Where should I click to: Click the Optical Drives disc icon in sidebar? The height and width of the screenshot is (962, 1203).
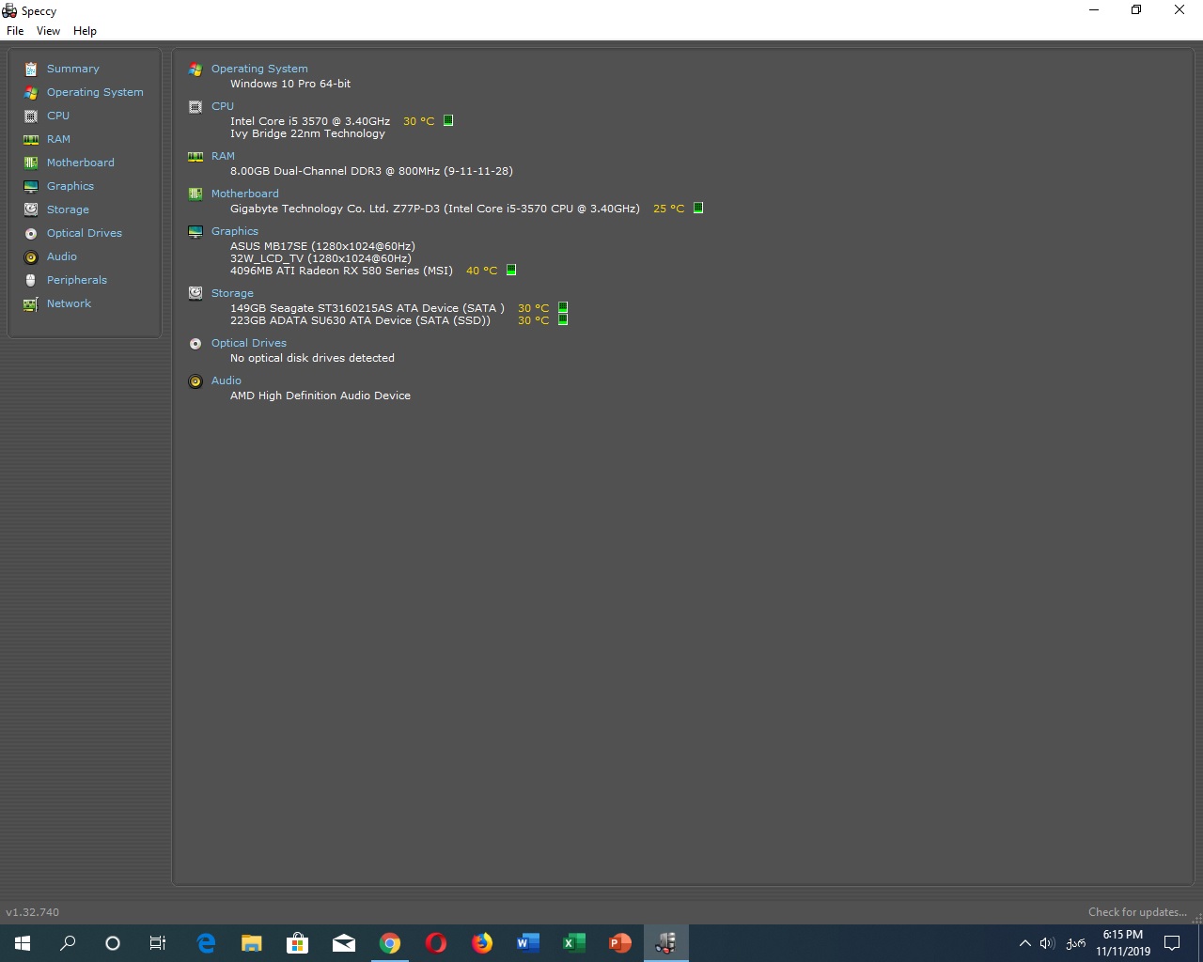click(x=31, y=233)
